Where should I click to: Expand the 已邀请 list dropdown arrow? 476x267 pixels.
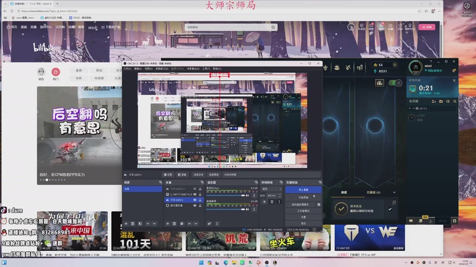(394, 192)
